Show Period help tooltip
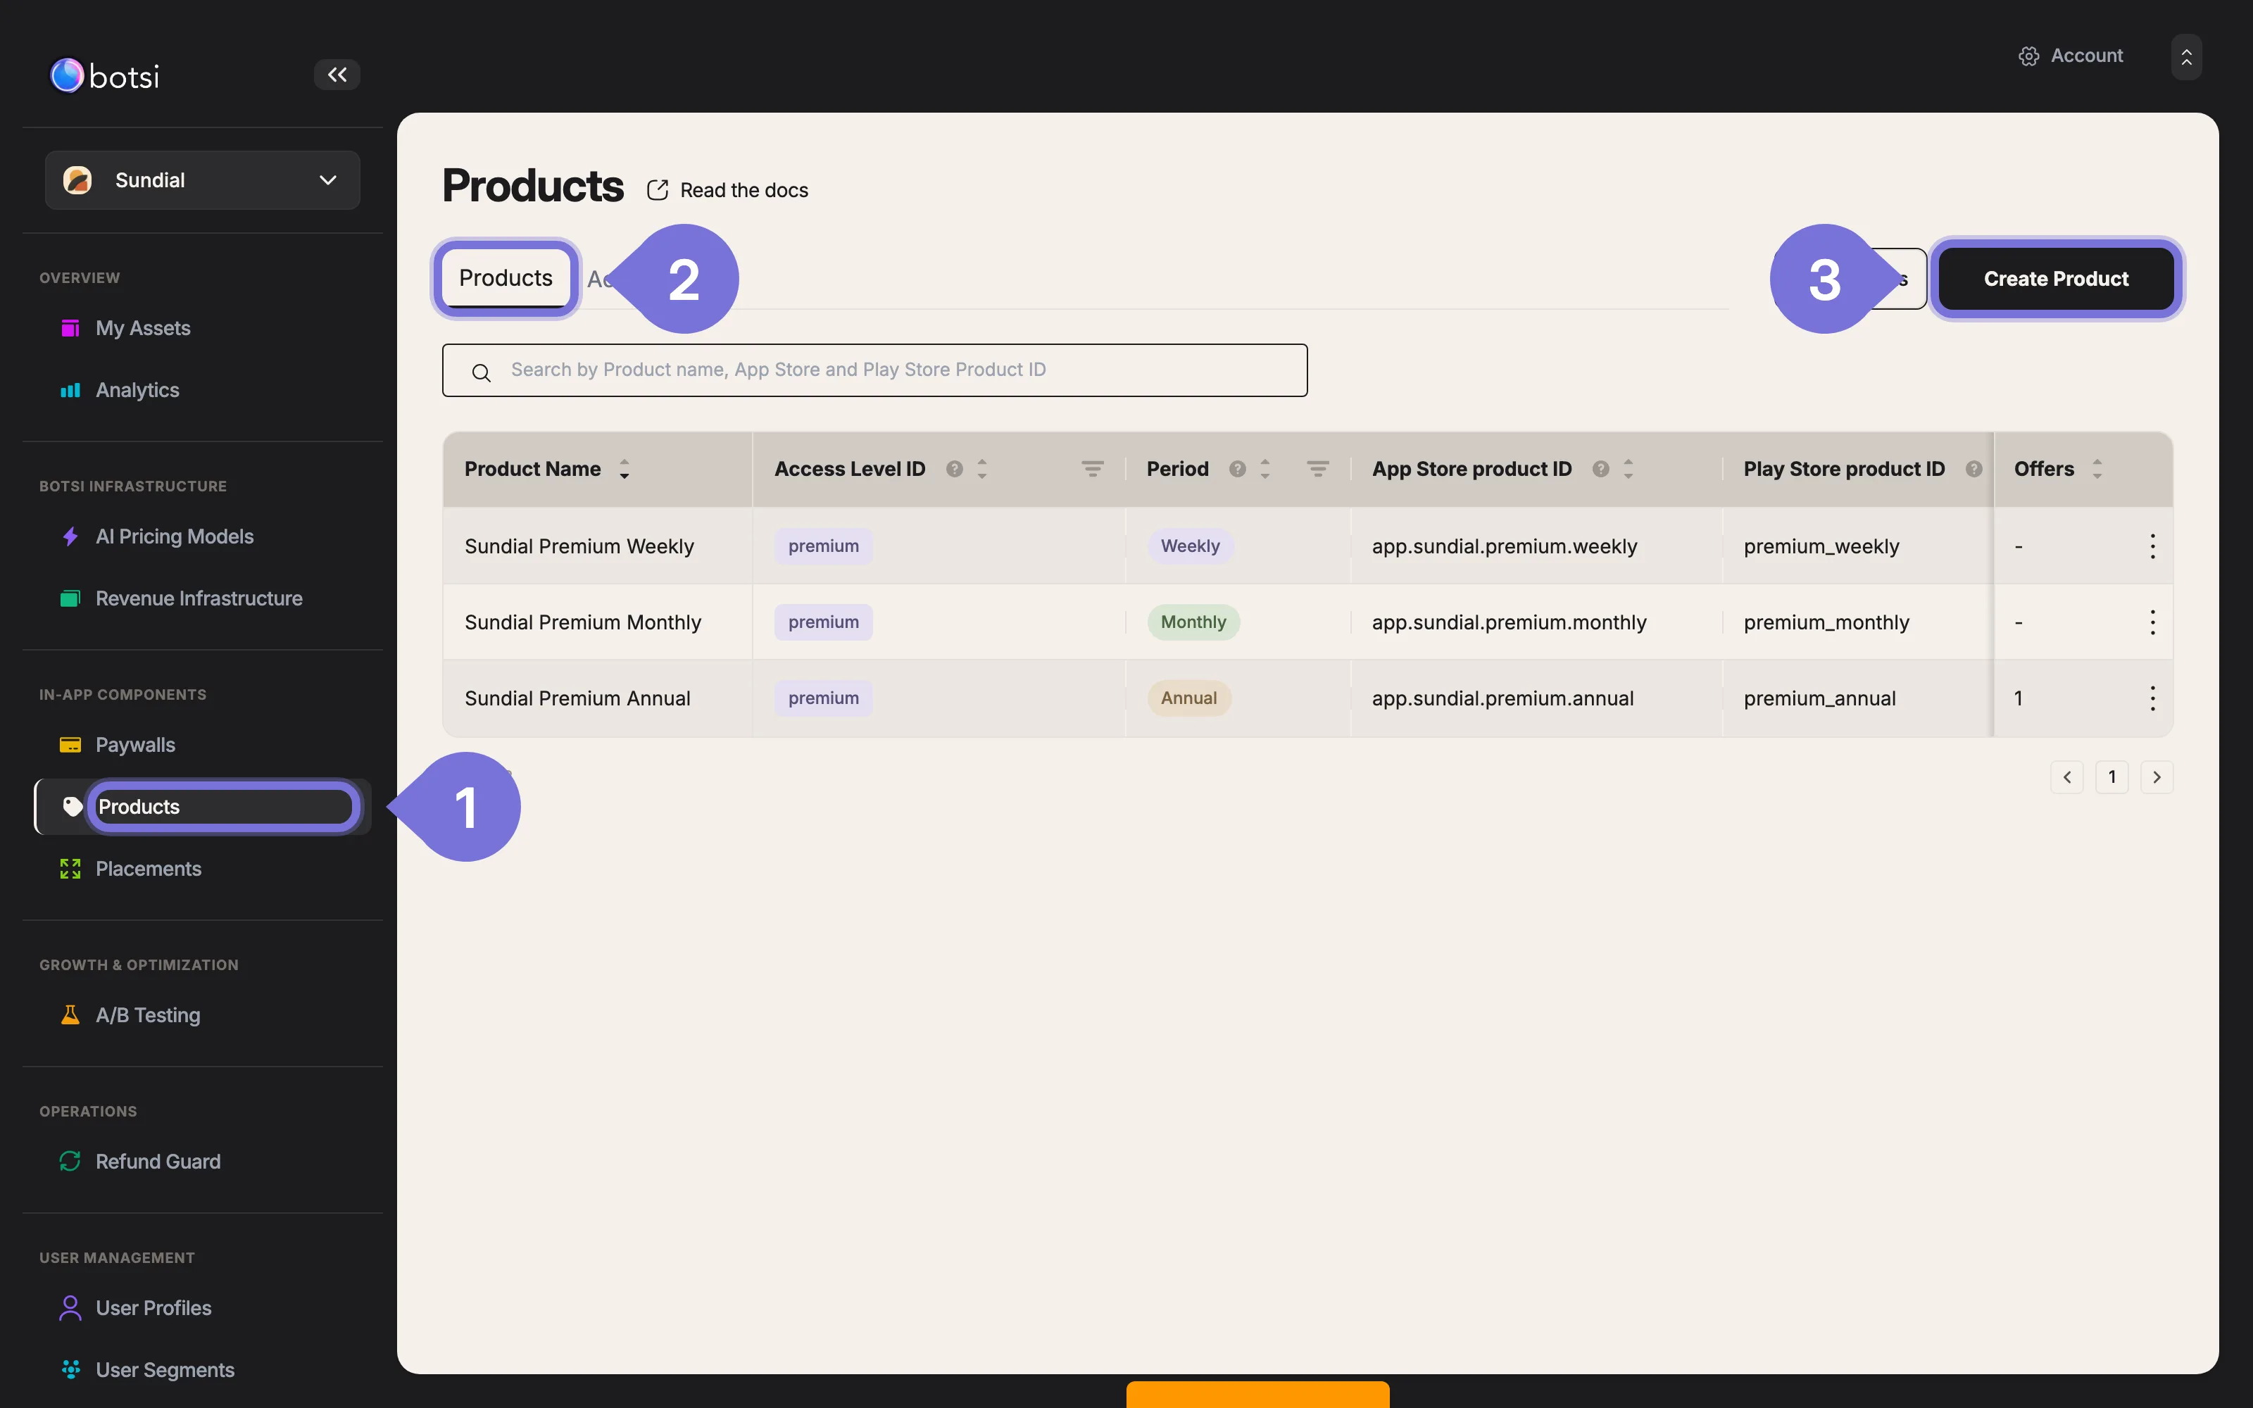Image resolution: width=2253 pixels, height=1408 pixels. [x=1237, y=468]
